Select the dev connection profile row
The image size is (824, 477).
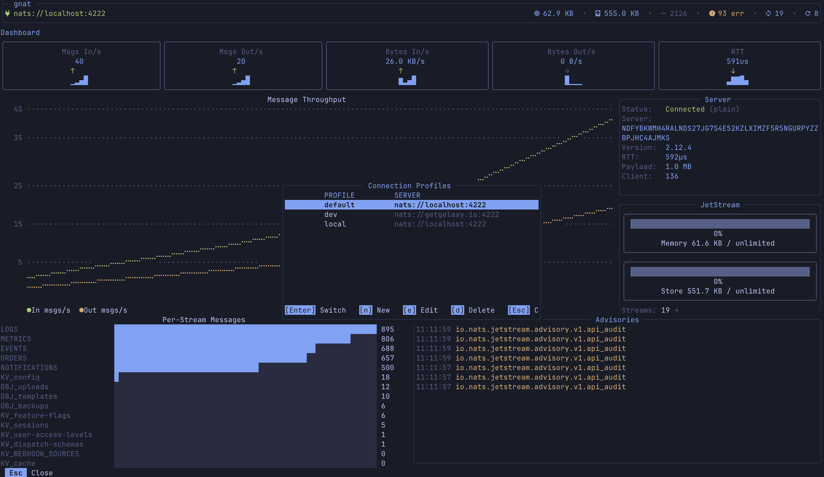tap(411, 215)
